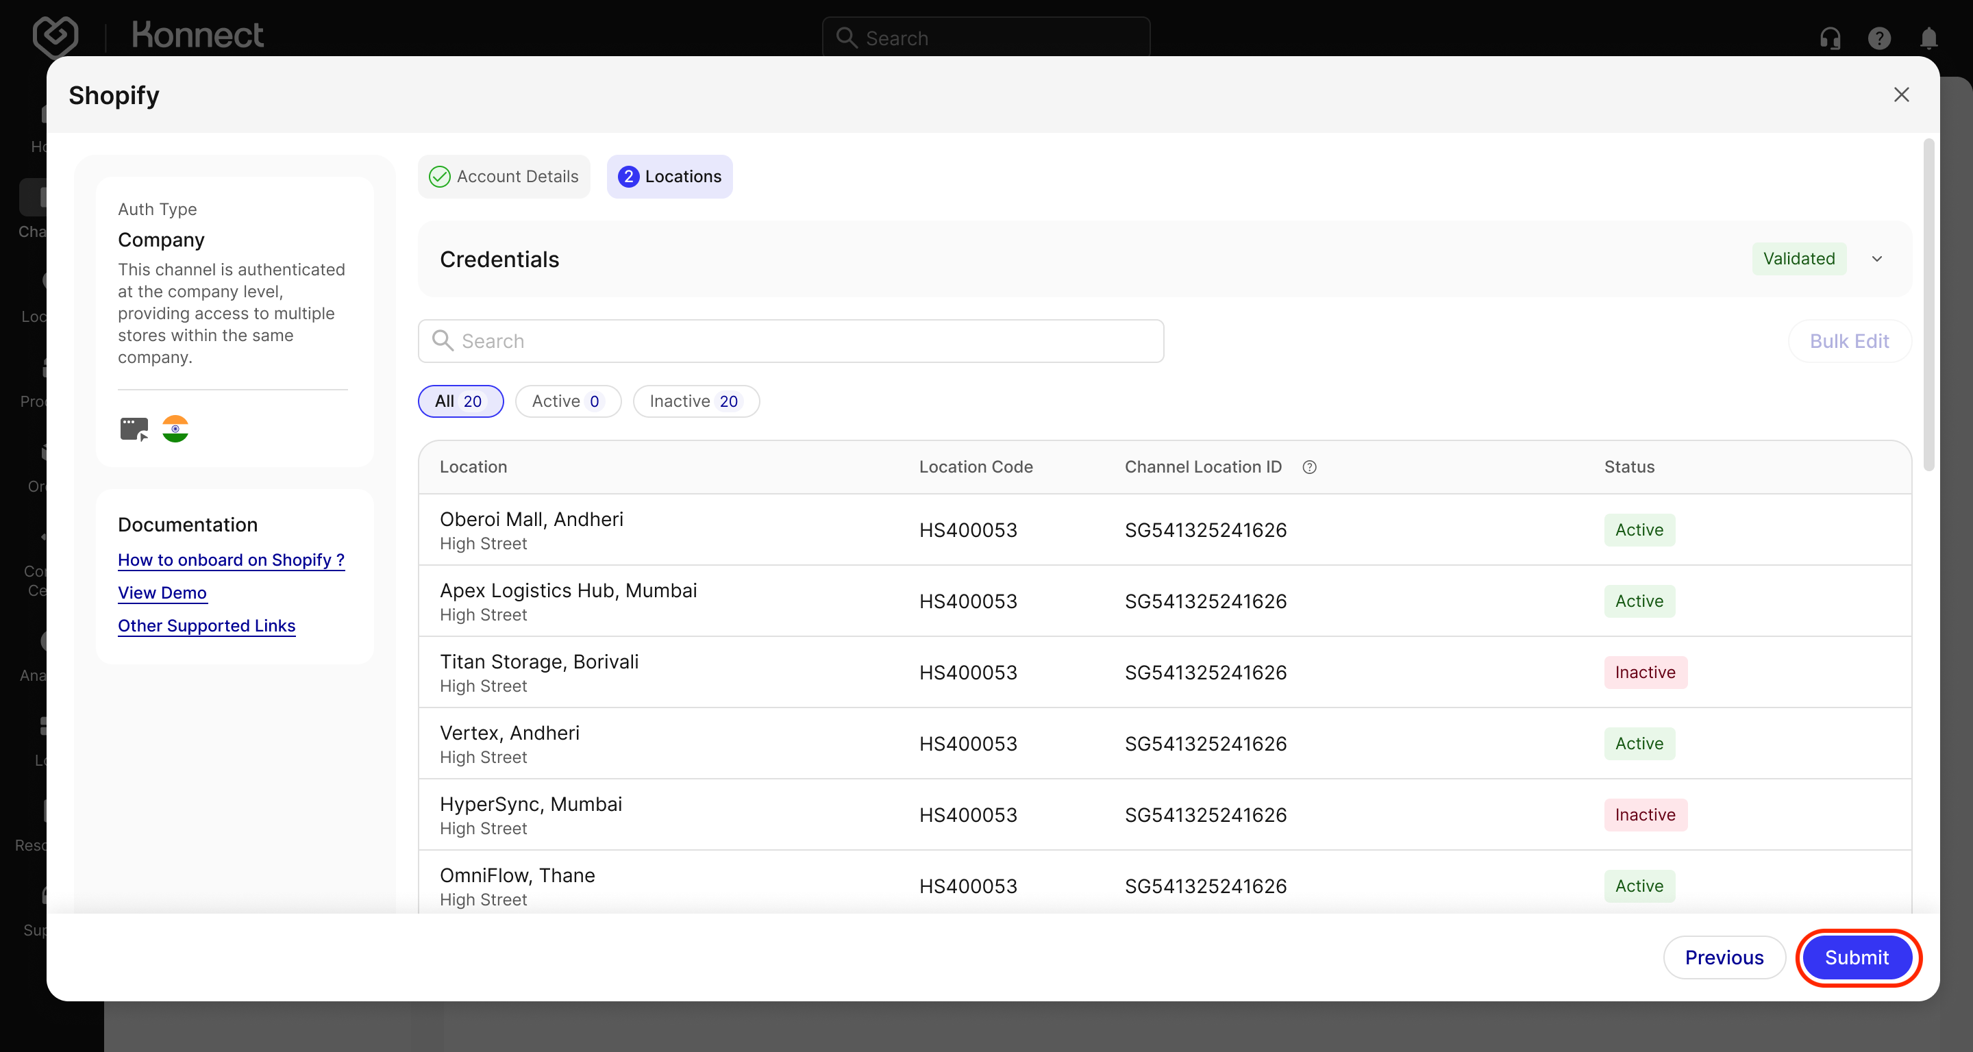The height and width of the screenshot is (1052, 1973).
Task: Click the Bulk Edit button
Action: tap(1850, 340)
